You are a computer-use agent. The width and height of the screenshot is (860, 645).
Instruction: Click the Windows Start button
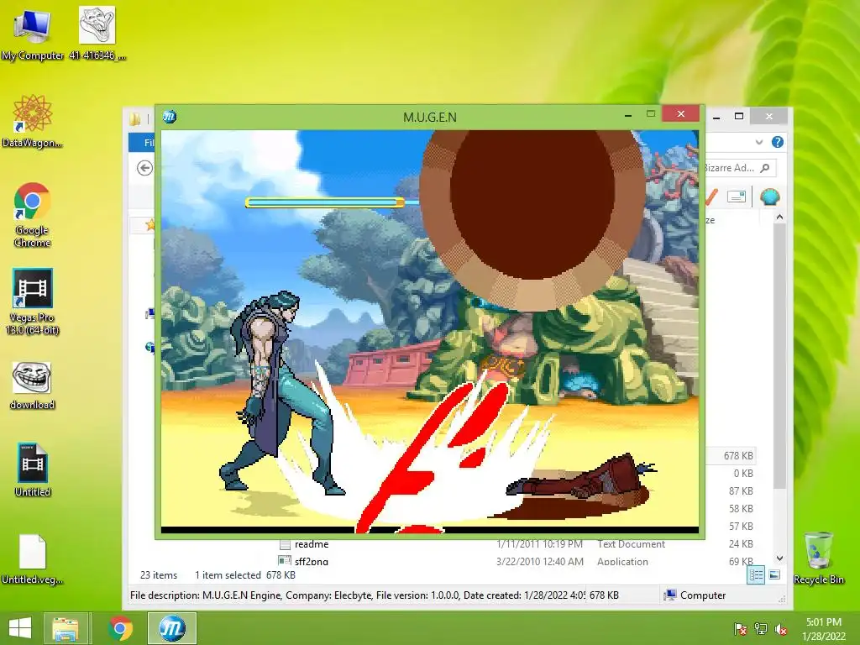tap(20, 628)
